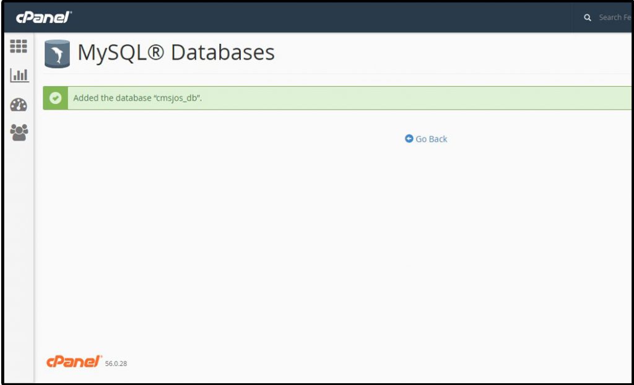The width and height of the screenshot is (634, 385).
Task: Focus the Search Features input field
Action: (615, 17)
